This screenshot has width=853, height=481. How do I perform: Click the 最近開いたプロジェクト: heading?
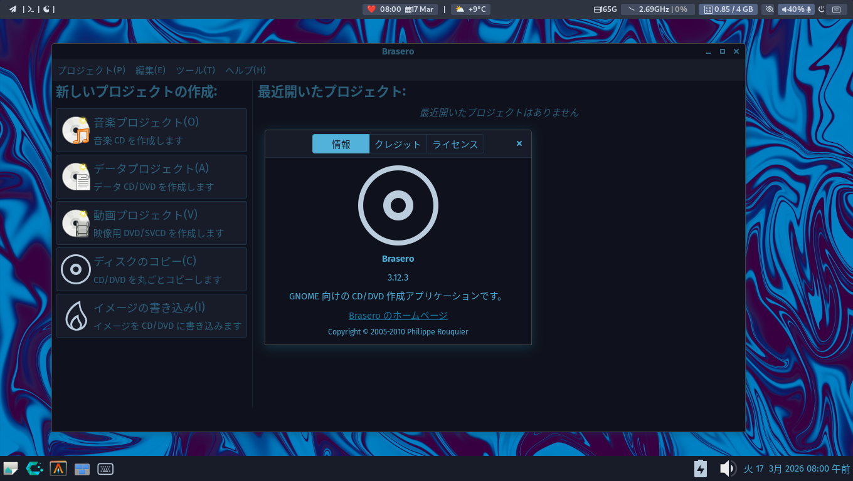click(332, 92)
